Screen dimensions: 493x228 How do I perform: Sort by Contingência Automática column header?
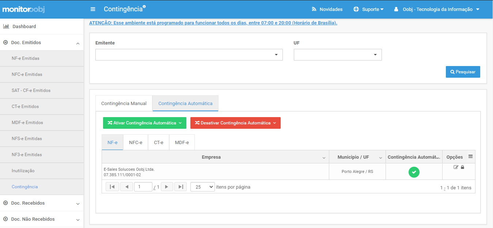coord(414,157)
